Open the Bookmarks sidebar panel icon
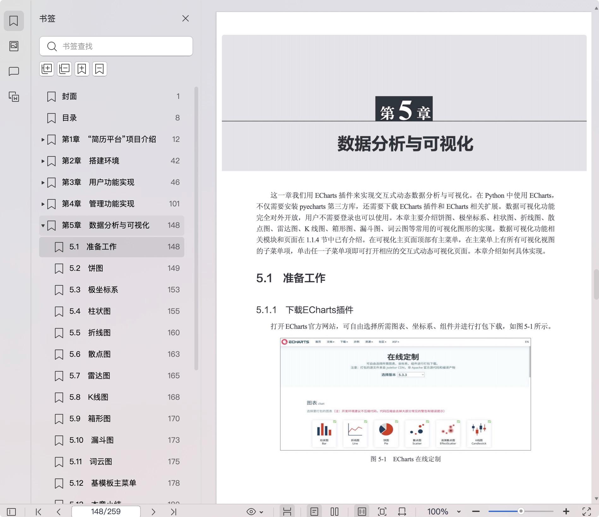Viewport: 599px width, 517px height. [x=14, y=21]
